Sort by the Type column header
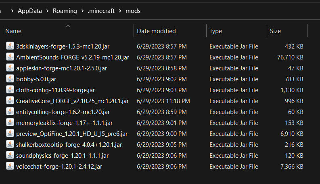 point(216,31)
